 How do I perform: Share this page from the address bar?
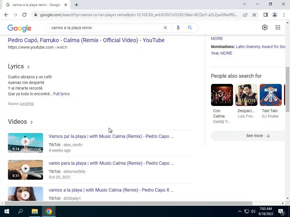point(245,15)
